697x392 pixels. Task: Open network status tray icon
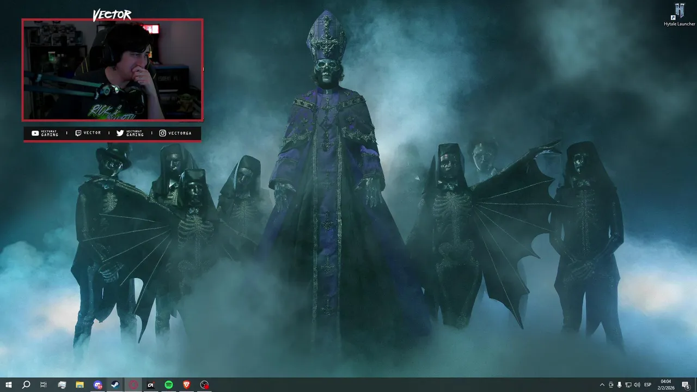click(628, 385)
